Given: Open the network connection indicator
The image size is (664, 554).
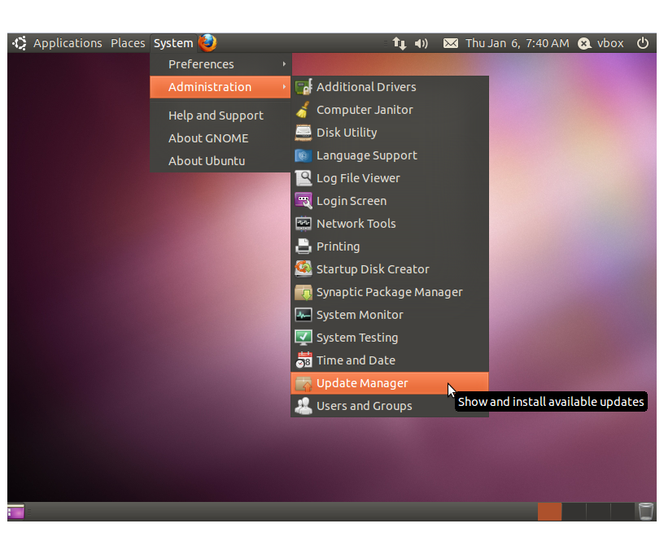Looking at the screenshot, I should pyautogui.click(x=399, y=43).
